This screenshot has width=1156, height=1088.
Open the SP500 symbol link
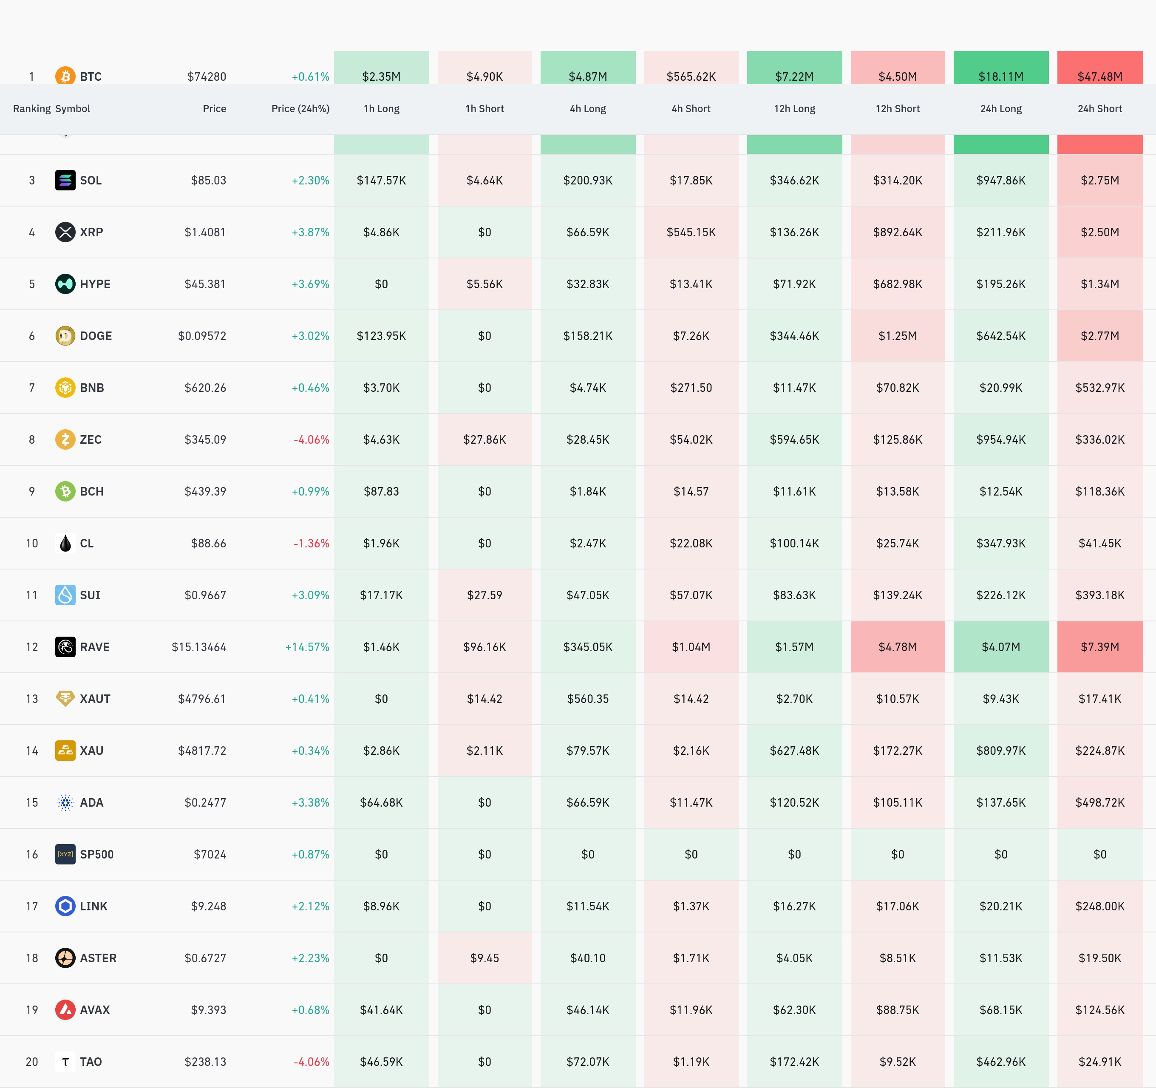(96, 854)
